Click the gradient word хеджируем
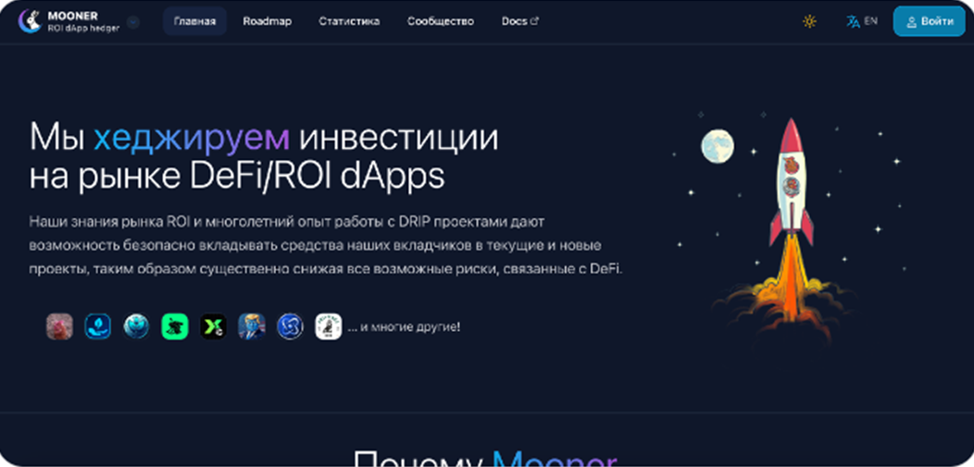 [x=192, y=139]
